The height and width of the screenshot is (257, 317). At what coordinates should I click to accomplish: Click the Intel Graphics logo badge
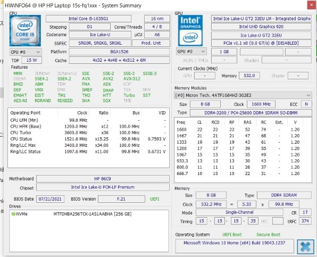coord(190,30)
